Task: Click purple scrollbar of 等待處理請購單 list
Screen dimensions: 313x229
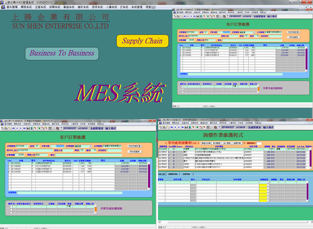Action: click(x=310, y=158)
